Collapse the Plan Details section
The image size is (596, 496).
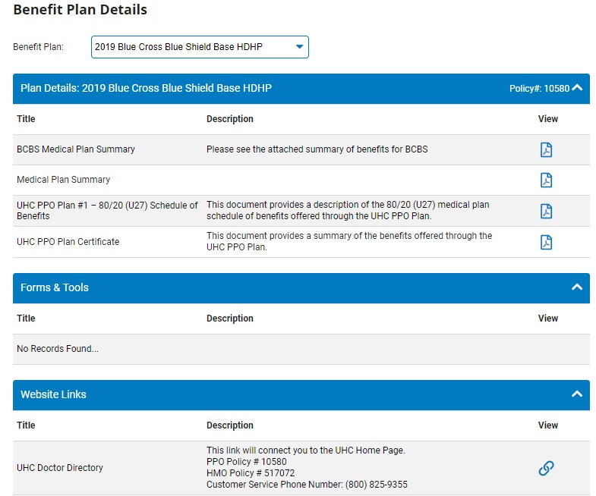point(577,88)
